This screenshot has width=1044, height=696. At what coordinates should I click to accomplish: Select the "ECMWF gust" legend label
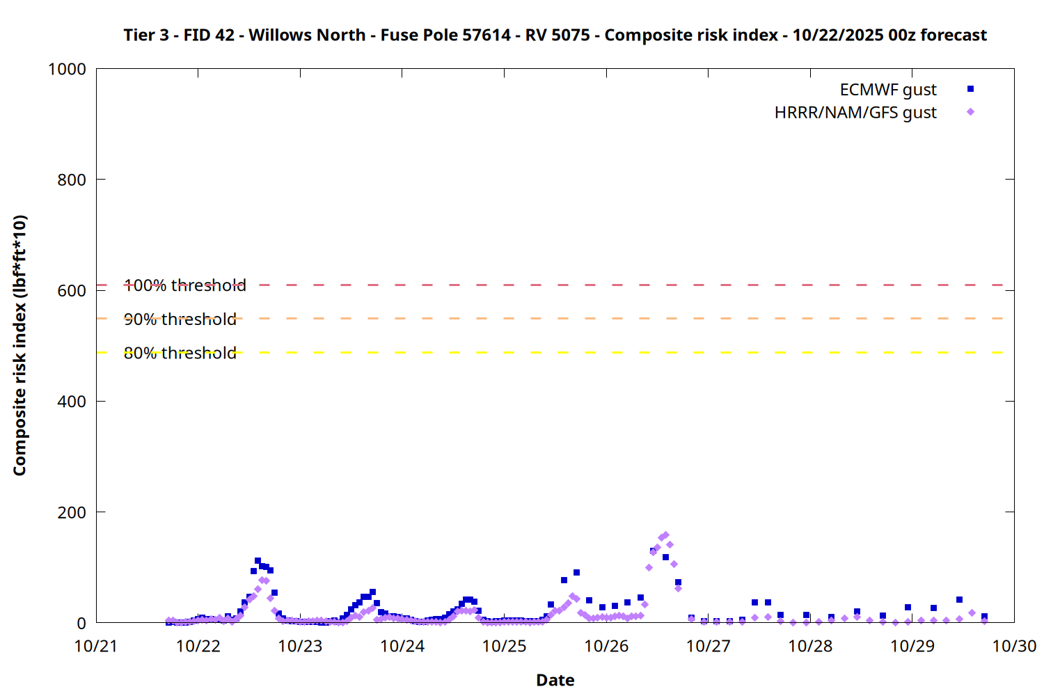point(887,90)
